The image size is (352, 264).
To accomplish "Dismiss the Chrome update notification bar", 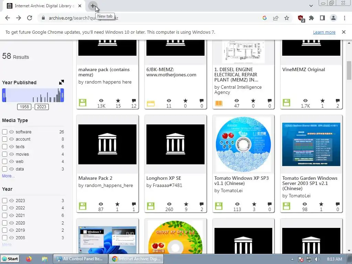I will click(x=343, y=32).
